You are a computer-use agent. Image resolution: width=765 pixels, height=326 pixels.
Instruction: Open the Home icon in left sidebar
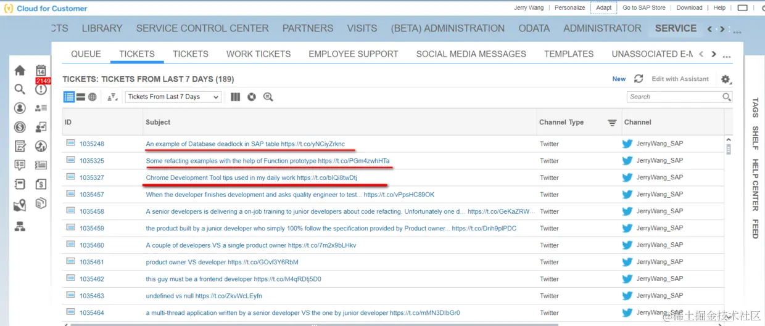point(20,70)
